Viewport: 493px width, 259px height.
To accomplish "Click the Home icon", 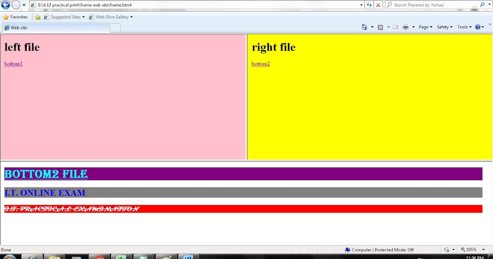I will [364, 27].
